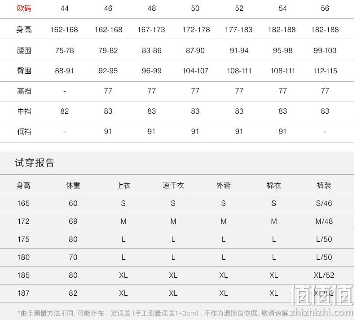This screenshot has width=357, height=320.
Task: Click weight 82 in fitting report
Action: point(73,293)
